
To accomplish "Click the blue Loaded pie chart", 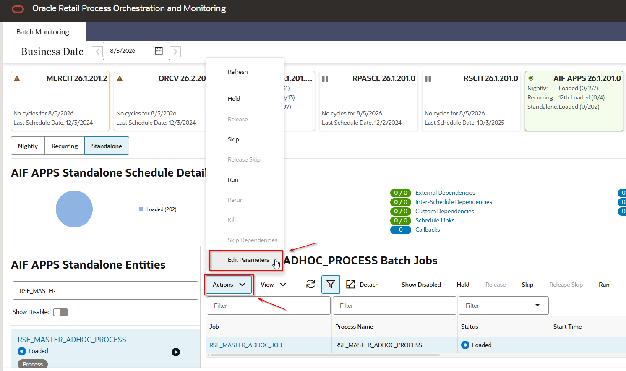I will (74, 209).
